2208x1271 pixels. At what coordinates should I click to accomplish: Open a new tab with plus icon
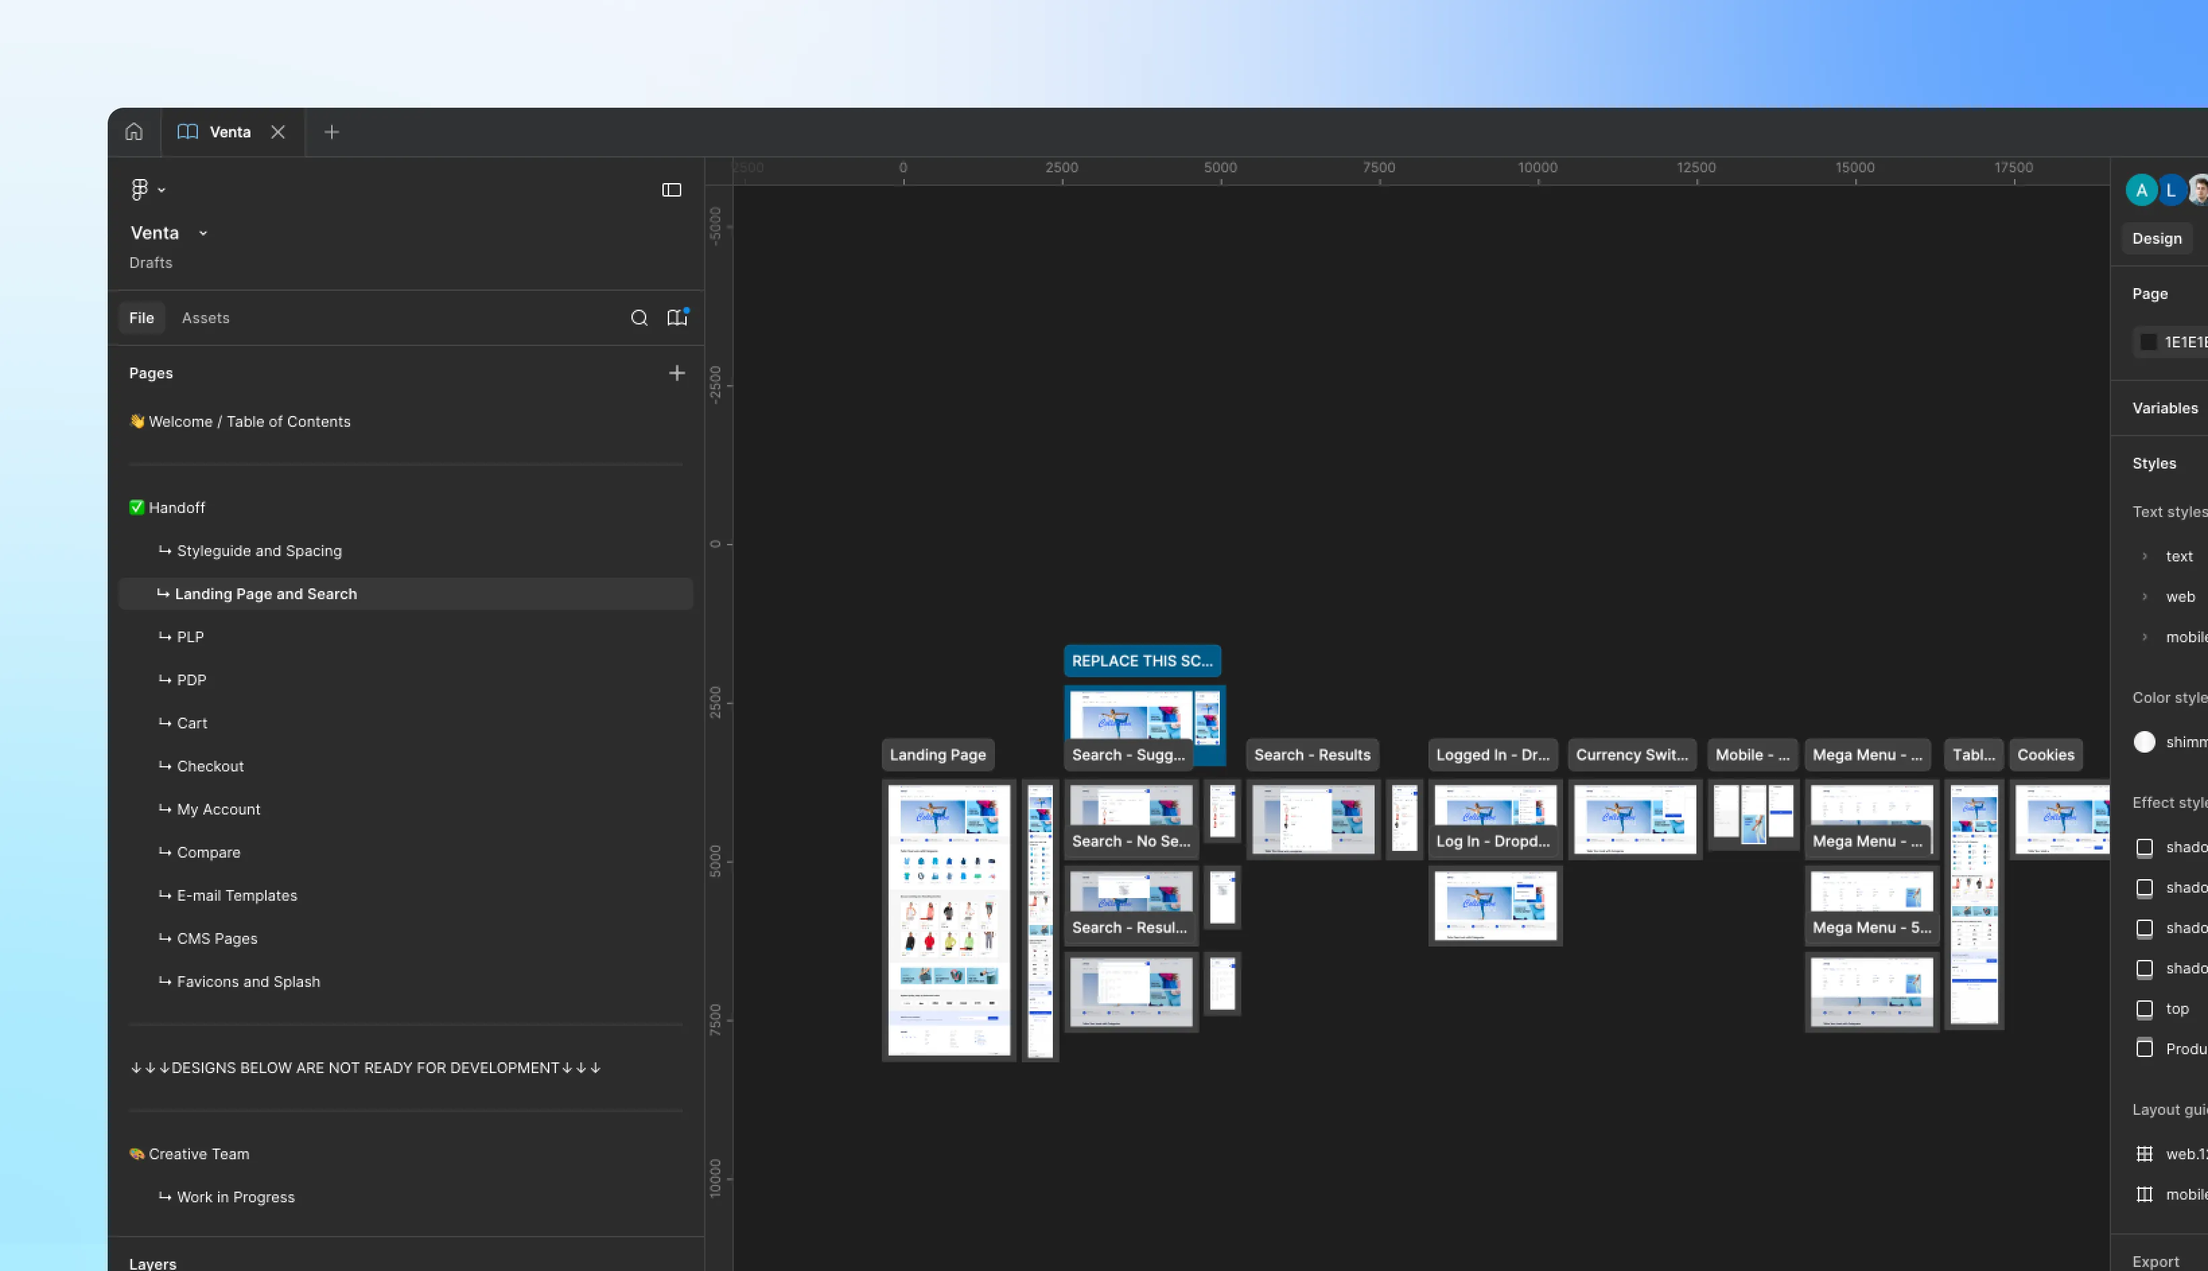[332, 132]
